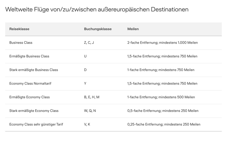The height and width of the screenshot is (141, 228).
Task: Click booking classes Z, C, J
Action: pos(89,43)
